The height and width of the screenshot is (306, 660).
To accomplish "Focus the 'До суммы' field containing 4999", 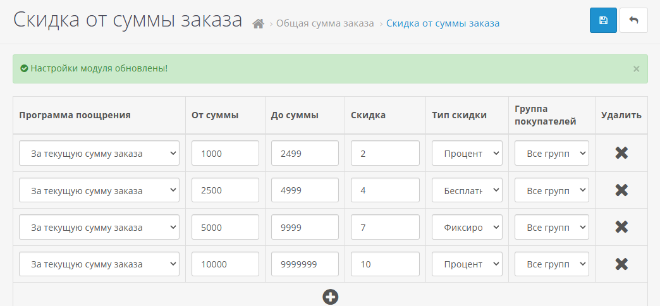I will point(305,190).
